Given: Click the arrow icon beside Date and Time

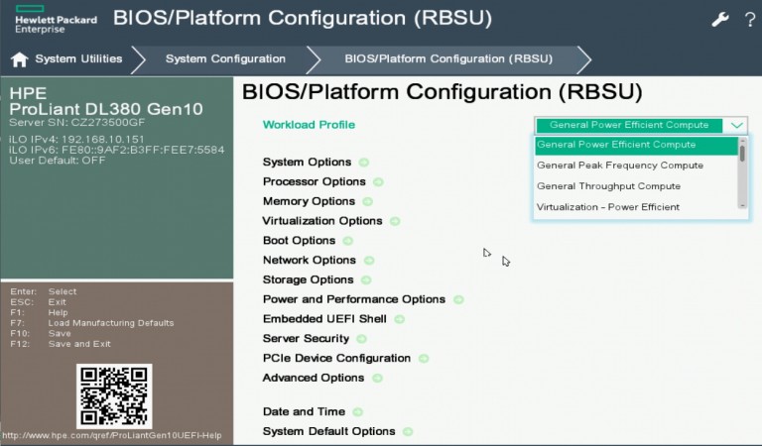Looking at the screenshot, I should point(358,412).
